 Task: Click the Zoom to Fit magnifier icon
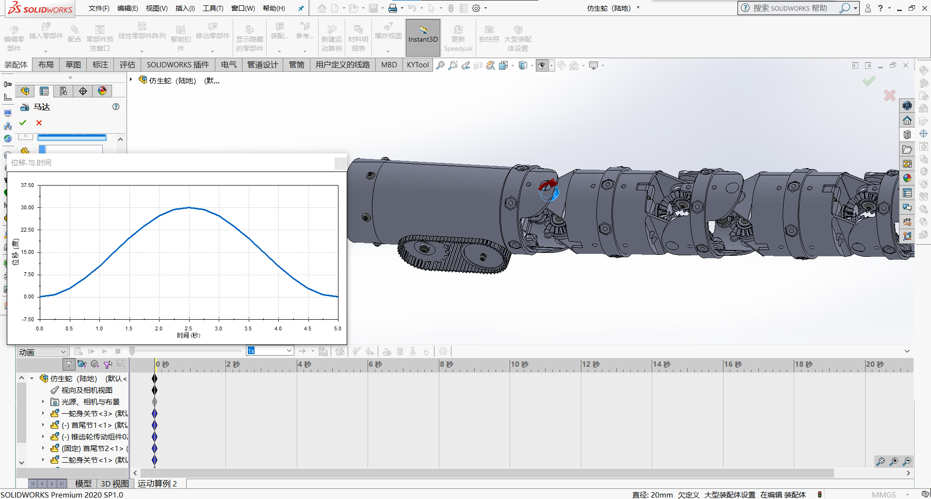(x=440, y=65)
